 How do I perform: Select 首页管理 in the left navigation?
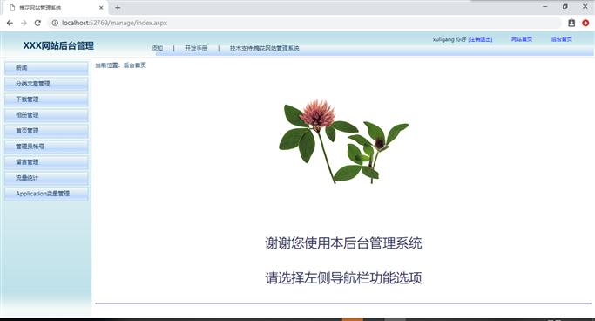pyautogui.click(x=46, y=131)
